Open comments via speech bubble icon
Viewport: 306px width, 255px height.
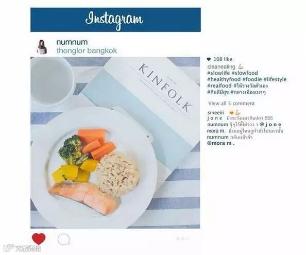tap(64, 240)
